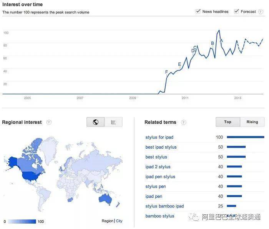Click news headline marker E on graph
Image resolution: width=269 pixels, height=229 pixels.
(x=179, y=64)
